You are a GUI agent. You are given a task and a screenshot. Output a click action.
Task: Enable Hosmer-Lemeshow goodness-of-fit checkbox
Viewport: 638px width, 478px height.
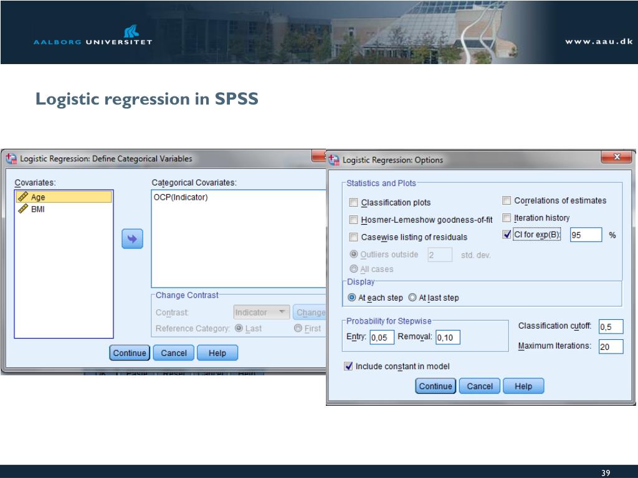(x=354, y=220)
